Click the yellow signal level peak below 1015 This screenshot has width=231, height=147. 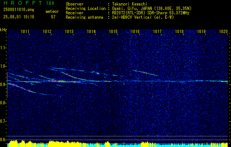pyautogui.click(x=108, y=144)
